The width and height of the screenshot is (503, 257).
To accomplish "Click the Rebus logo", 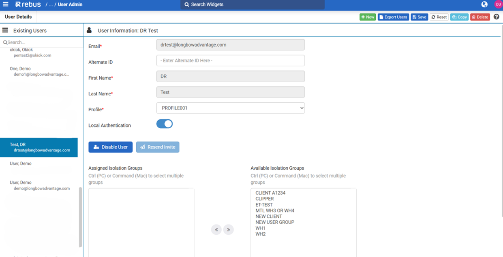I will coord(28,4).
